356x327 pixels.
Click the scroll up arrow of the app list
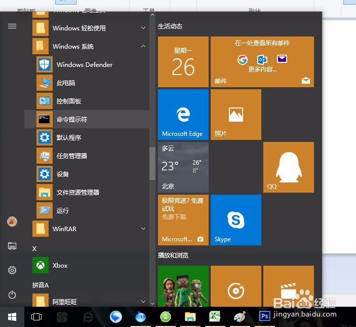(152, 15)
